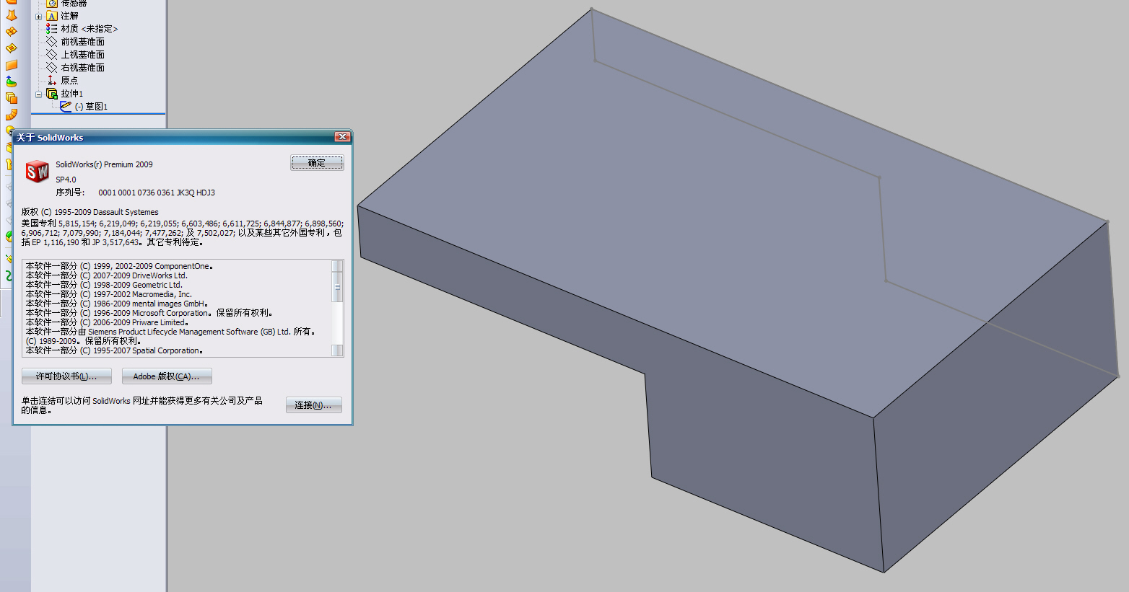Collapse the 拉伸1 feature node
1129x592 pixels.
point(39,94)
